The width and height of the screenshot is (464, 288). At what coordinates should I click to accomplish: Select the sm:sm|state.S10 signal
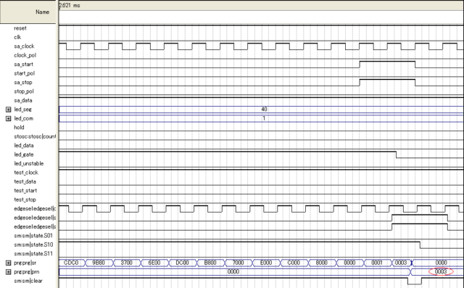[33, 244]
